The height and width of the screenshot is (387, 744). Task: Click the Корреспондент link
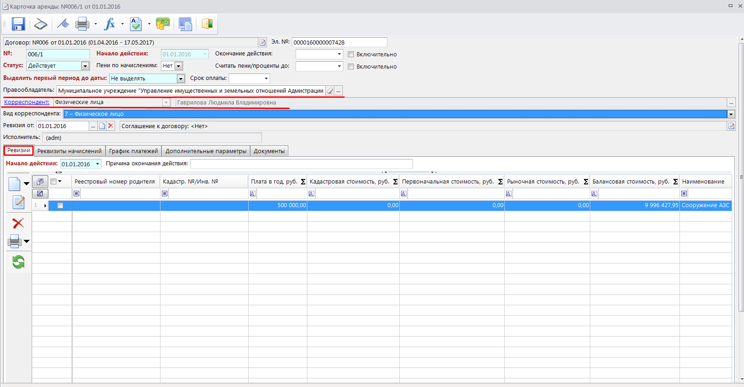tap(27, 102)
